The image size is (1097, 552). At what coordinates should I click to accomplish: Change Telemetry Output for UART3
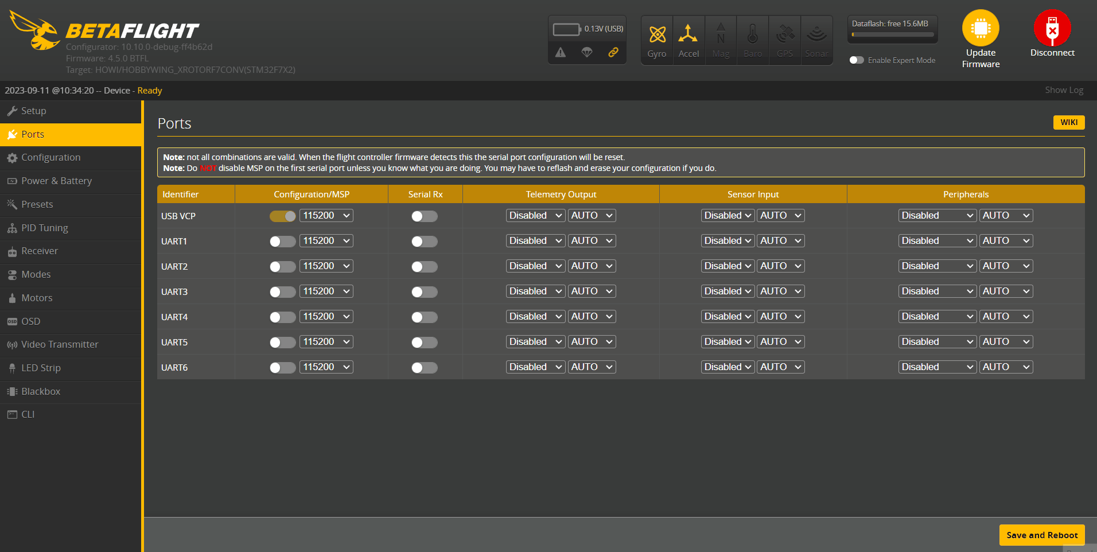535,291
